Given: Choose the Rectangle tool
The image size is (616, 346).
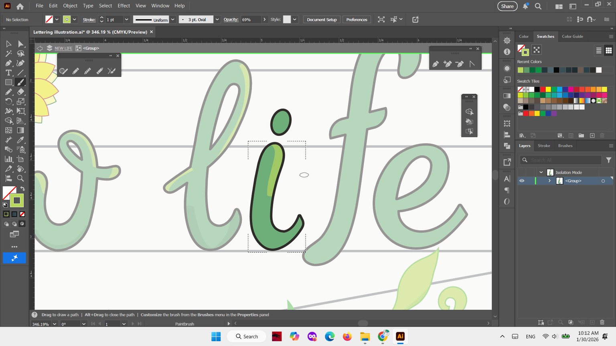Looking at the screenshot, I should pos(8,82).
